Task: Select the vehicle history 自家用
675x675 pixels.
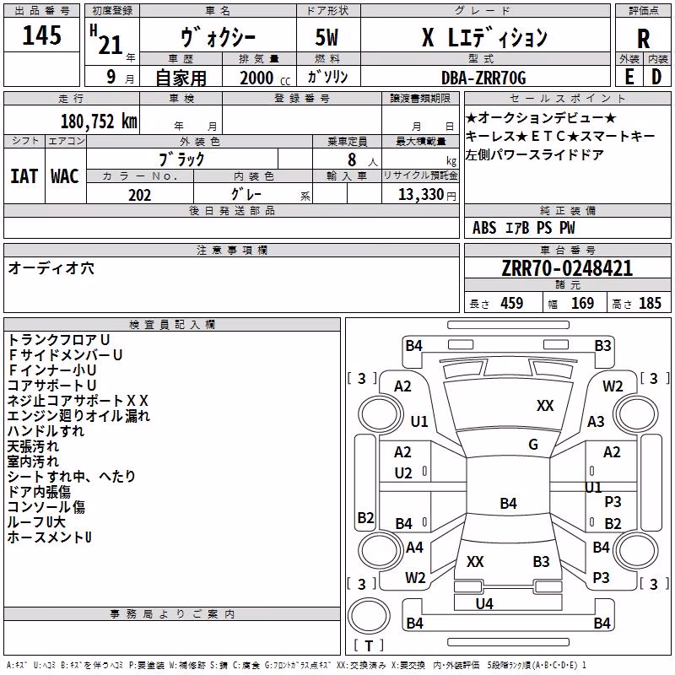Action: [x=181, y=78]
